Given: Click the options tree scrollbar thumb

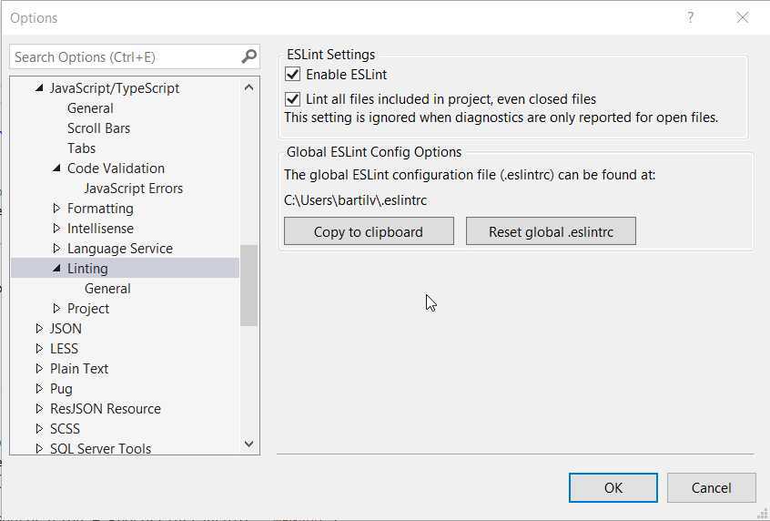Looking at the screenshot, I should click(249, 285).
